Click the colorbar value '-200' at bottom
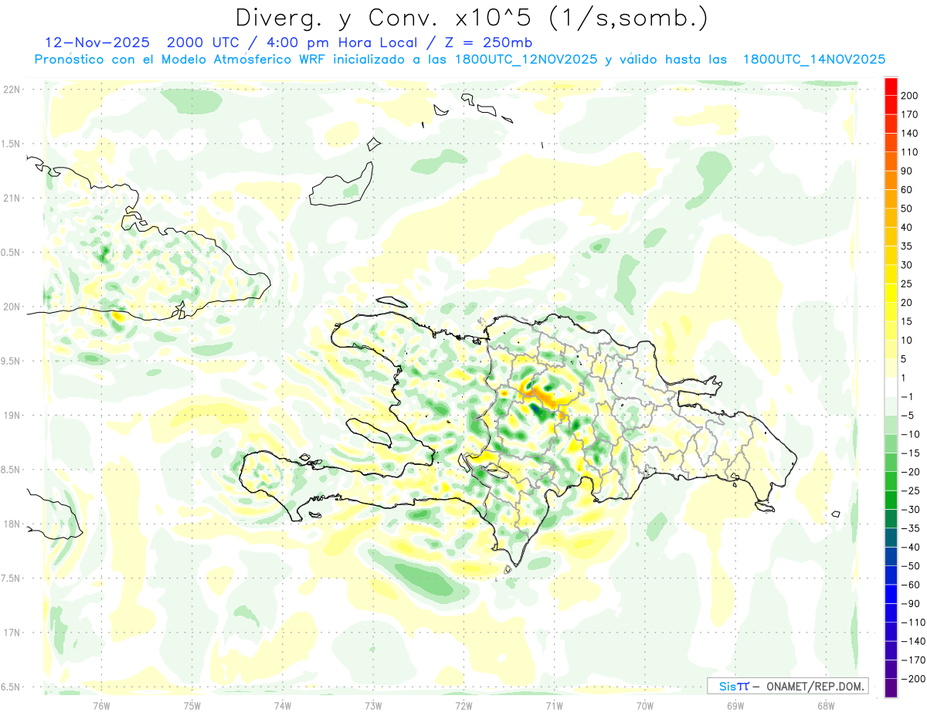This screenshot has width=927, height=716. coord(913,679)
